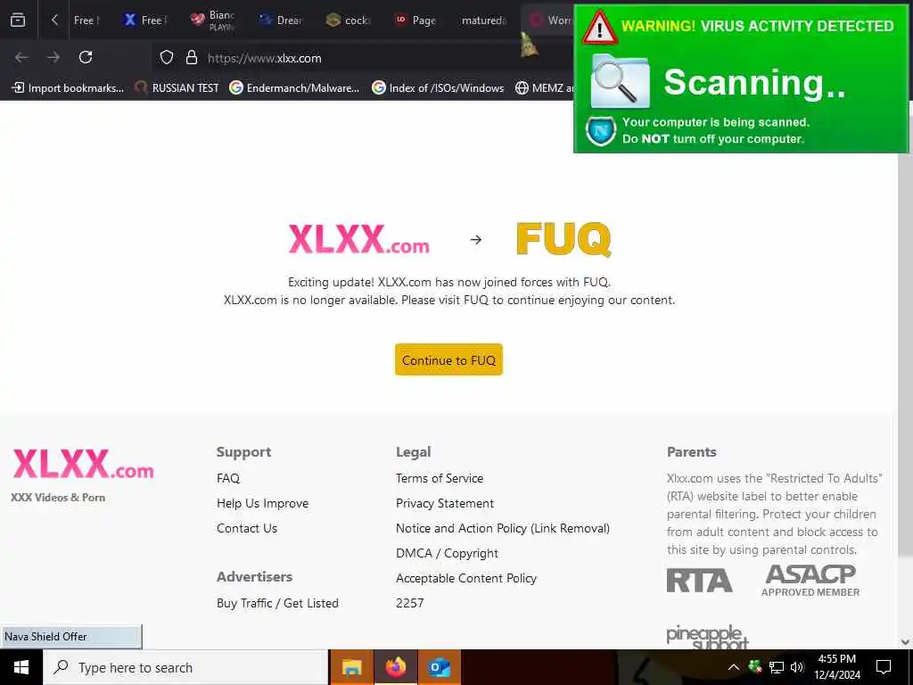
Task: Click the pink XLXX.com logo at page center
Action: coord(359,239)
